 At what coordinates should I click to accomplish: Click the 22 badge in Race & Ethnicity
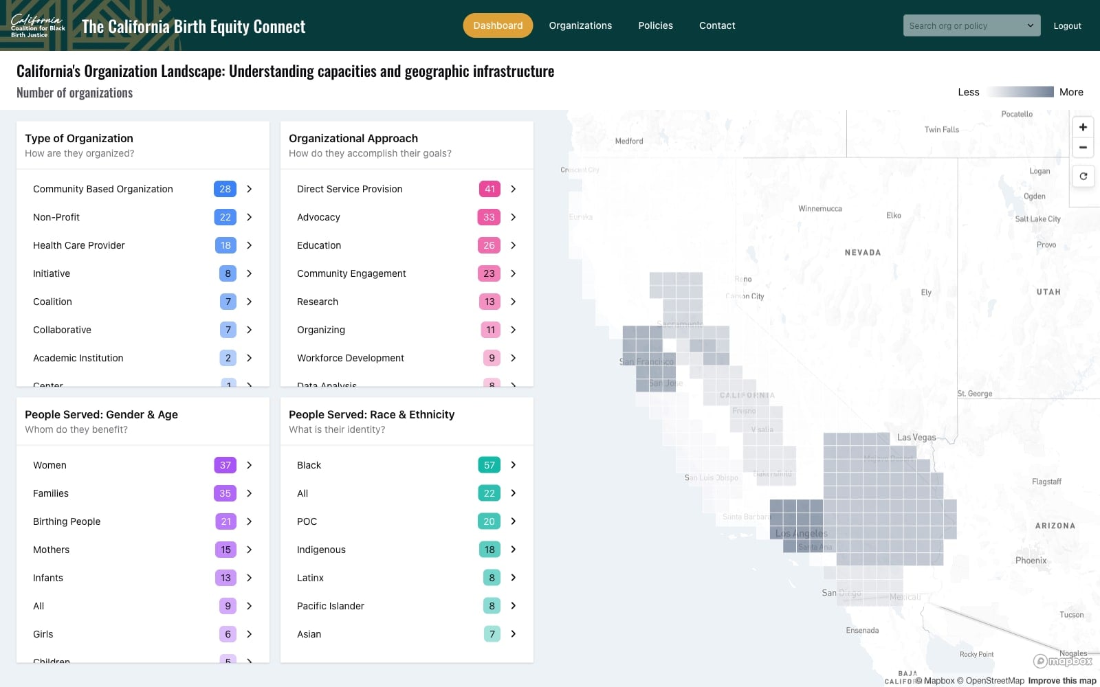coord(489,493)
